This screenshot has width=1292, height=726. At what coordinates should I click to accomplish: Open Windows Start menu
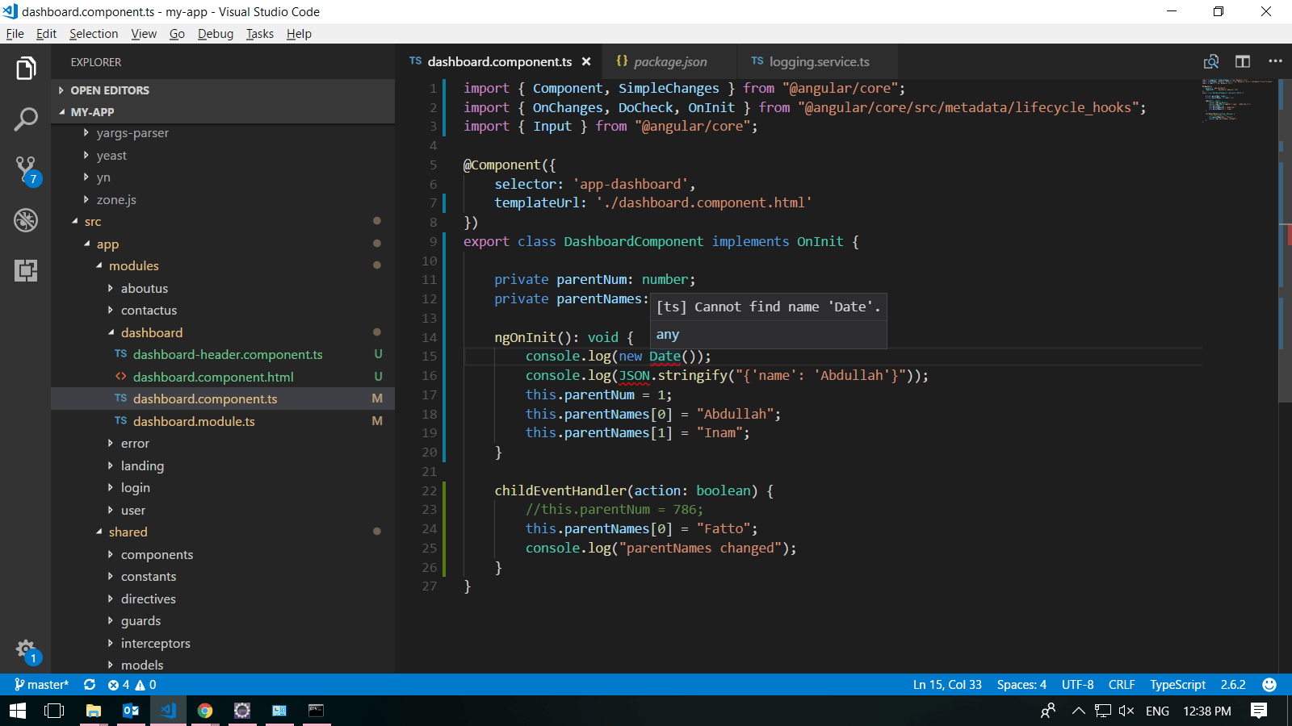pos(18,711)
